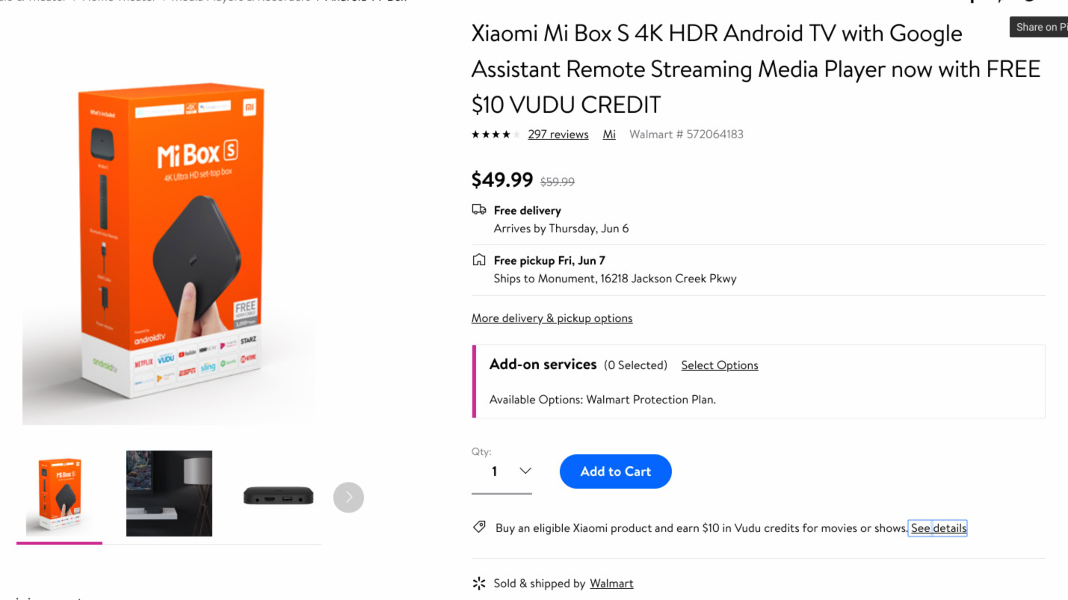Expand More delivery & pickup options
This screenshot has width=1068, height=600.
tap(552, 318)
